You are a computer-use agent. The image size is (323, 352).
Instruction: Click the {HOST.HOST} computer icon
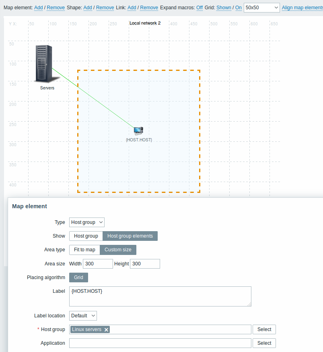coord(138,130)
